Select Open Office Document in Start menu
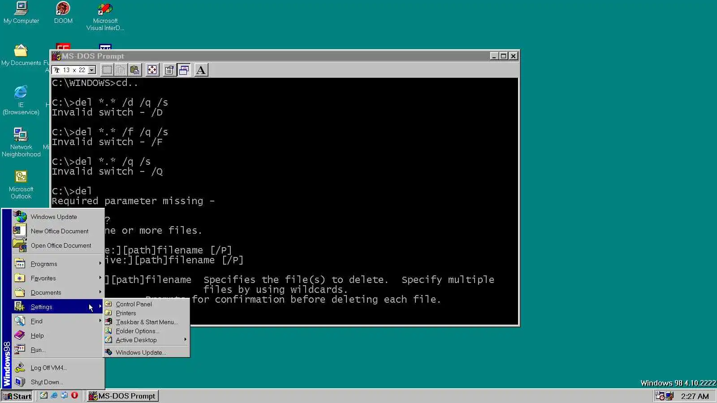This screenshot has height=403, width=717. point(58,245)
